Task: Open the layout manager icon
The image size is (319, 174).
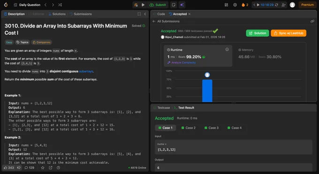Action: pyautogui.click(x=226, y=5)
